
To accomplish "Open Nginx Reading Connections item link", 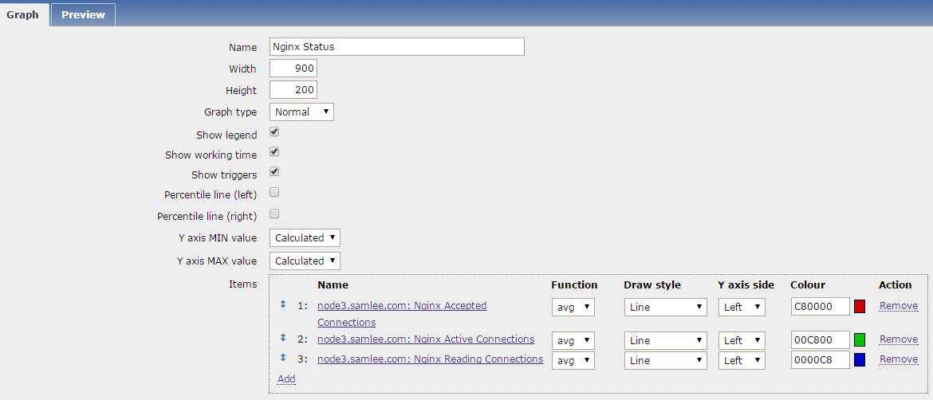I will point(430,359).
